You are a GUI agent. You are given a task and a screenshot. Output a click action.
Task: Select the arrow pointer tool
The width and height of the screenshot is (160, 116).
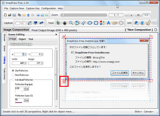[x=58, y=23]
